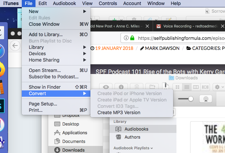Viewport: 225px width, 153px height.
Task: Click the Downloads arrow icon in sidebar
Action: point(57,150)
